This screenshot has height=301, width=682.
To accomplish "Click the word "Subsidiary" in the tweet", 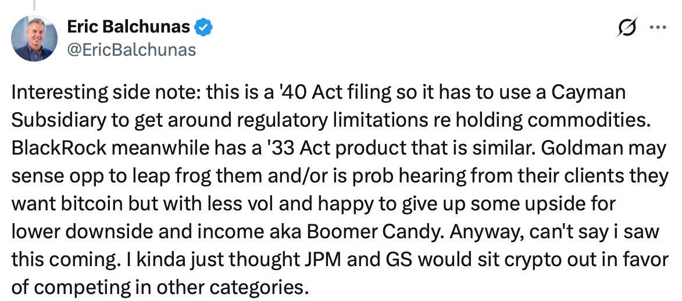I will click(x=54, y=120).
